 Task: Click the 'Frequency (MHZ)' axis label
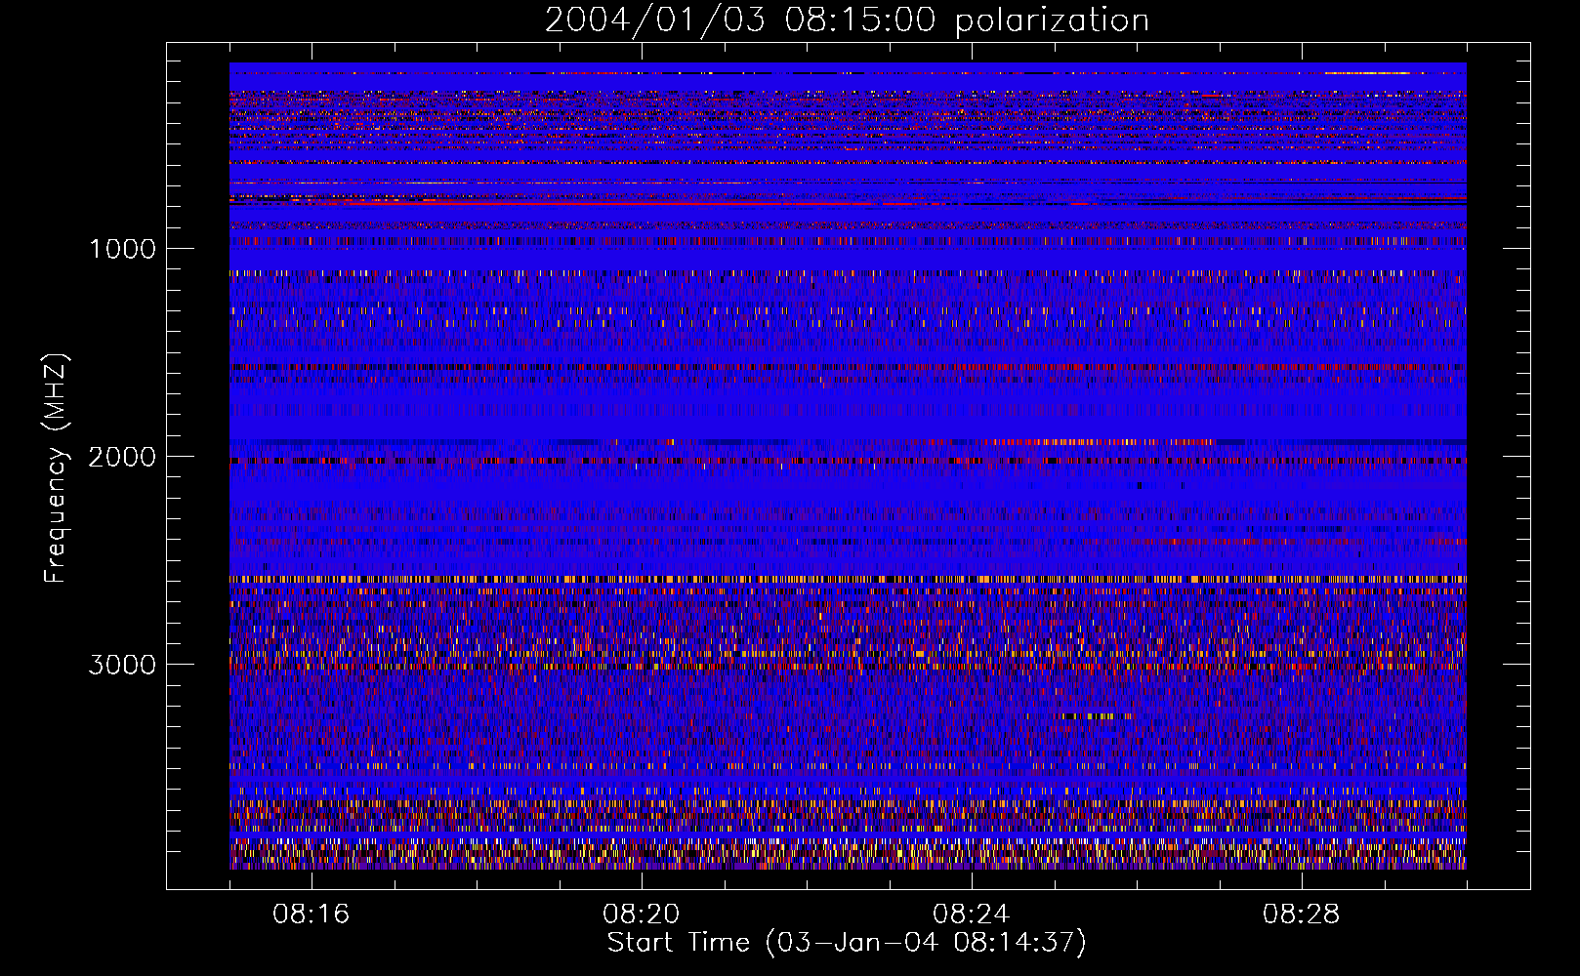coord(57,468)
